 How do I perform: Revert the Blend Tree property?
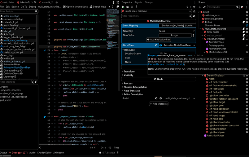pyautogui.click(x=156, y=45)
